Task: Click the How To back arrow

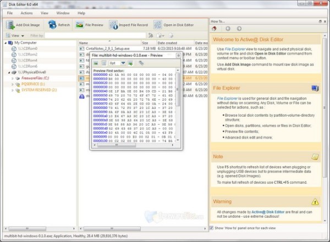Action: [x=228, y=29]
